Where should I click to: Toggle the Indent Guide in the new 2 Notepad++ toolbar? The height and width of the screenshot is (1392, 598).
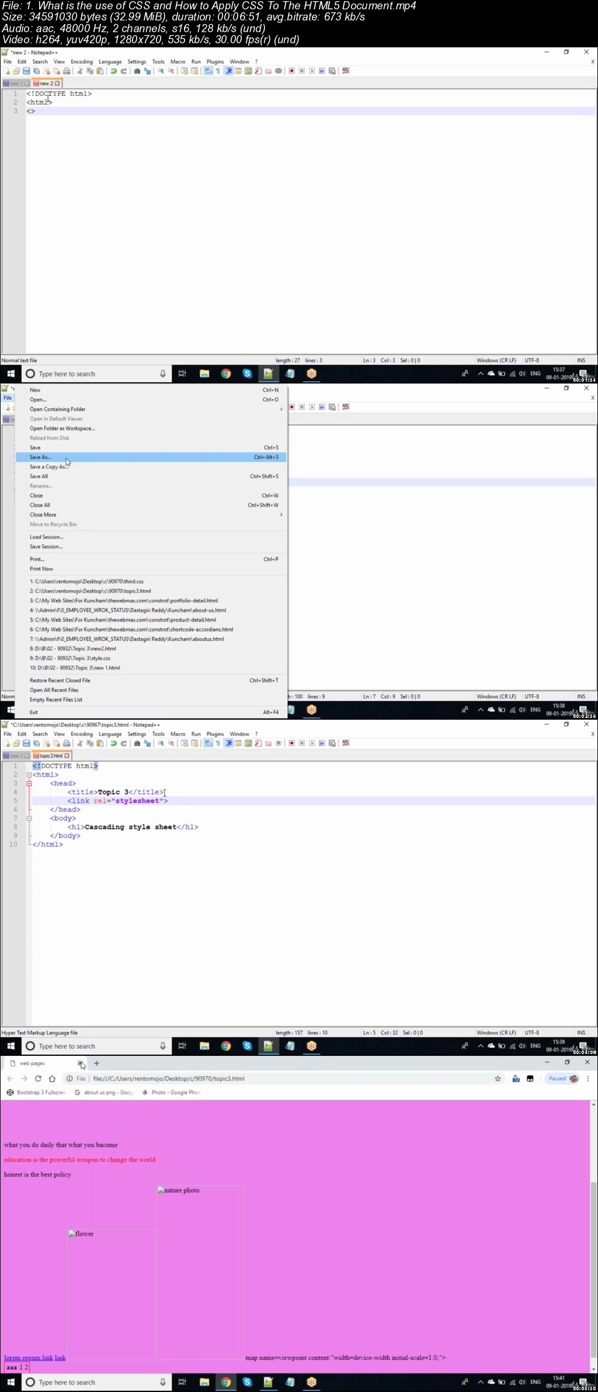(228, 71)
